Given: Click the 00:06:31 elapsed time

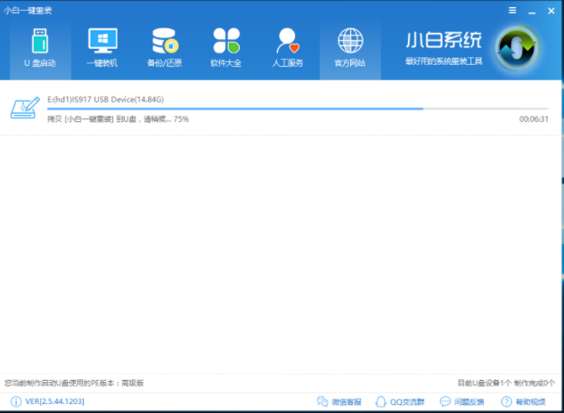Looking at the screenshot, I should (534, 118).
